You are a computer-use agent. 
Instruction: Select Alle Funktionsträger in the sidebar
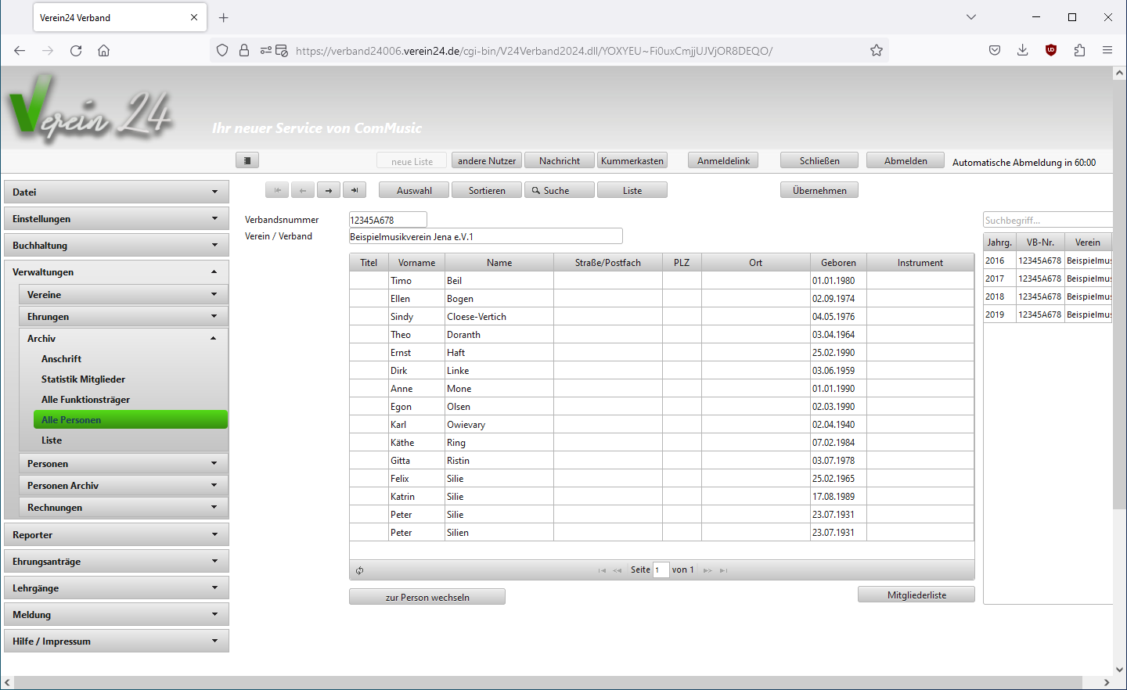coord(131,399)
